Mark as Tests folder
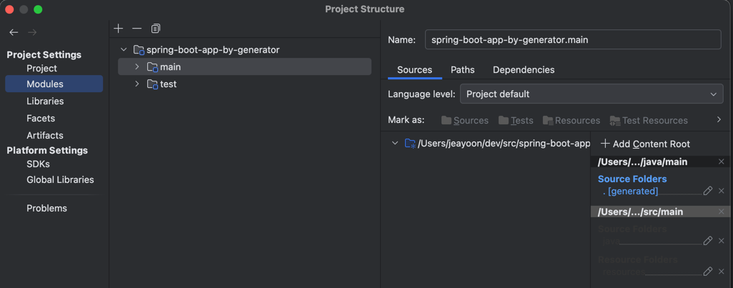 pyautogui.click(x=516, y=120)
